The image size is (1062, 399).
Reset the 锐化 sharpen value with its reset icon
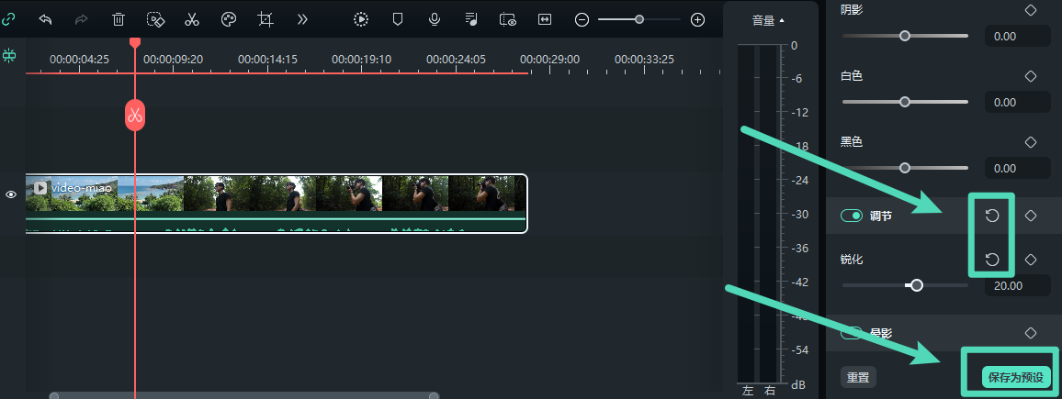click(x=992, y=260)
